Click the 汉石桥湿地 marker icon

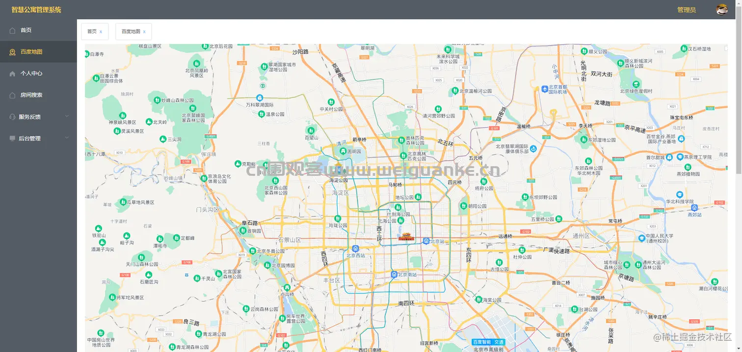pyautogui.click(x=684, y=48)
